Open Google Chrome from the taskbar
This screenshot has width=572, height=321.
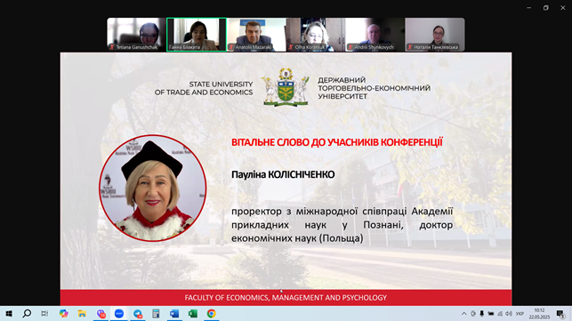pyautogui.click(x=211, y=314)
